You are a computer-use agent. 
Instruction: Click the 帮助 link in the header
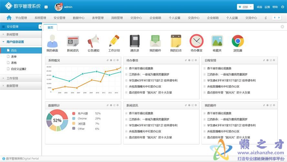click(x=275, y=7)
